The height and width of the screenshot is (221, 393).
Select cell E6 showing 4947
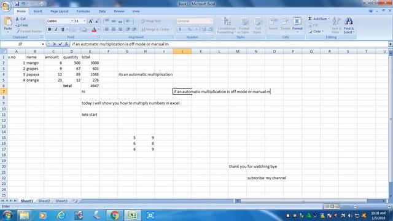pyautogui.click(x=90, y=86)
